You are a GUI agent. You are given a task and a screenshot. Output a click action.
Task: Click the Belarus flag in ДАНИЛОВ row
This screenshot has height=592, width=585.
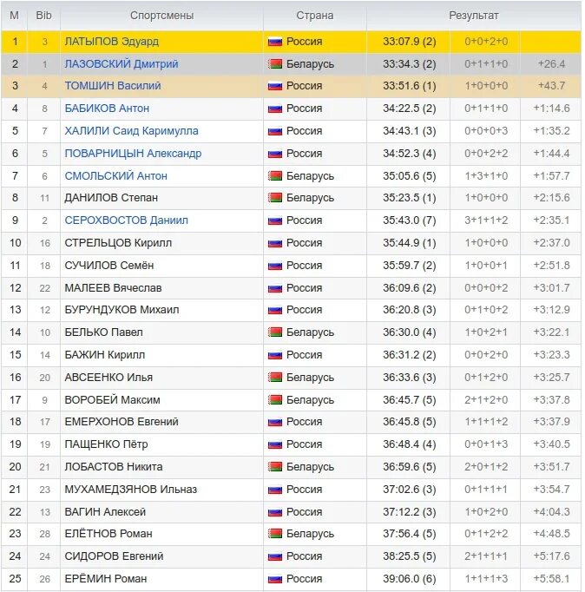[275, 198]
